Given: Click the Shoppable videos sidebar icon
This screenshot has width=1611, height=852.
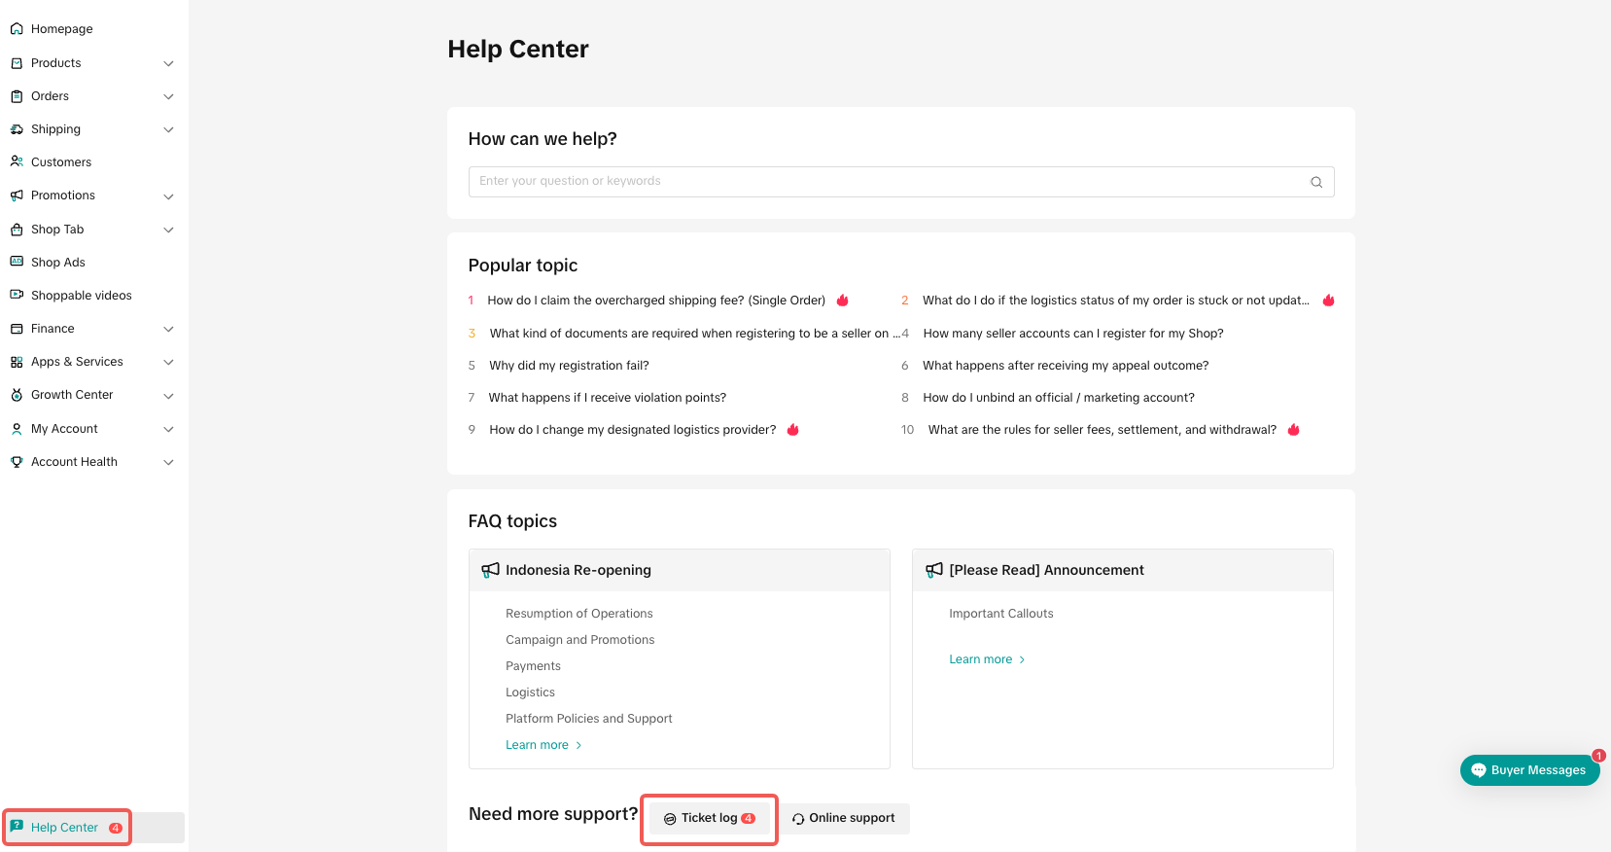Looking at the screenshot, I should click(x=17, y=295).
